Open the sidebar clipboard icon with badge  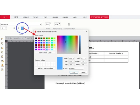[x=2, y=61]
